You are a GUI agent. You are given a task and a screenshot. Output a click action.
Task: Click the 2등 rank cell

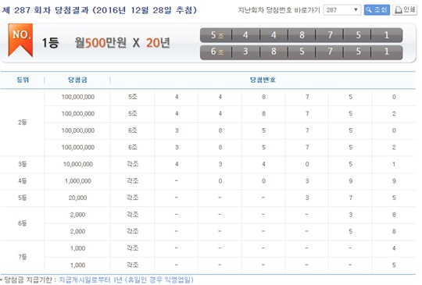point(23,123)
